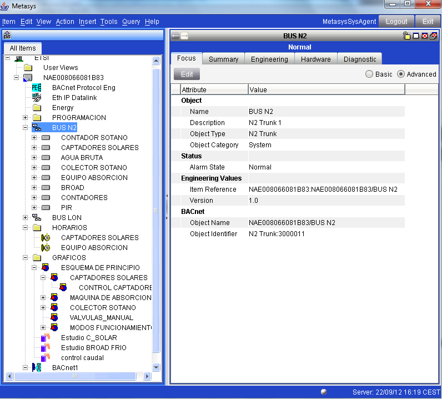Viewport: 442px width, 399px height.
Task: Select the All Items tab
Action: pos(23,48)
